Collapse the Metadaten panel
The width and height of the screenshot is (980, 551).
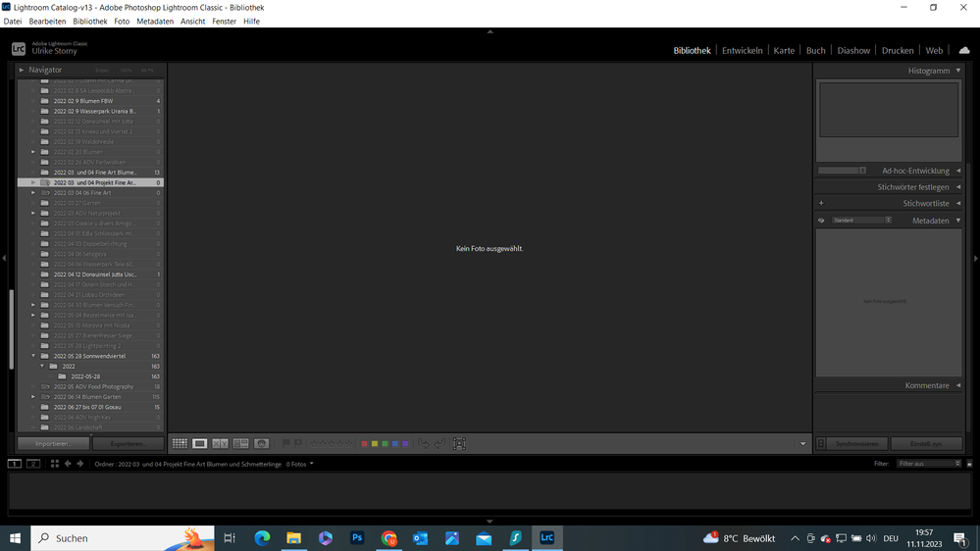pyautogui.click(x=958, y=221)
